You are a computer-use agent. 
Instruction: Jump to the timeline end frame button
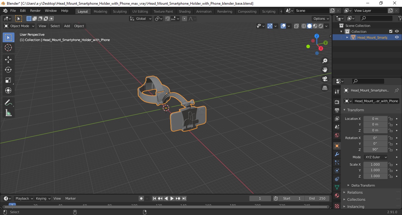[184, 198]
